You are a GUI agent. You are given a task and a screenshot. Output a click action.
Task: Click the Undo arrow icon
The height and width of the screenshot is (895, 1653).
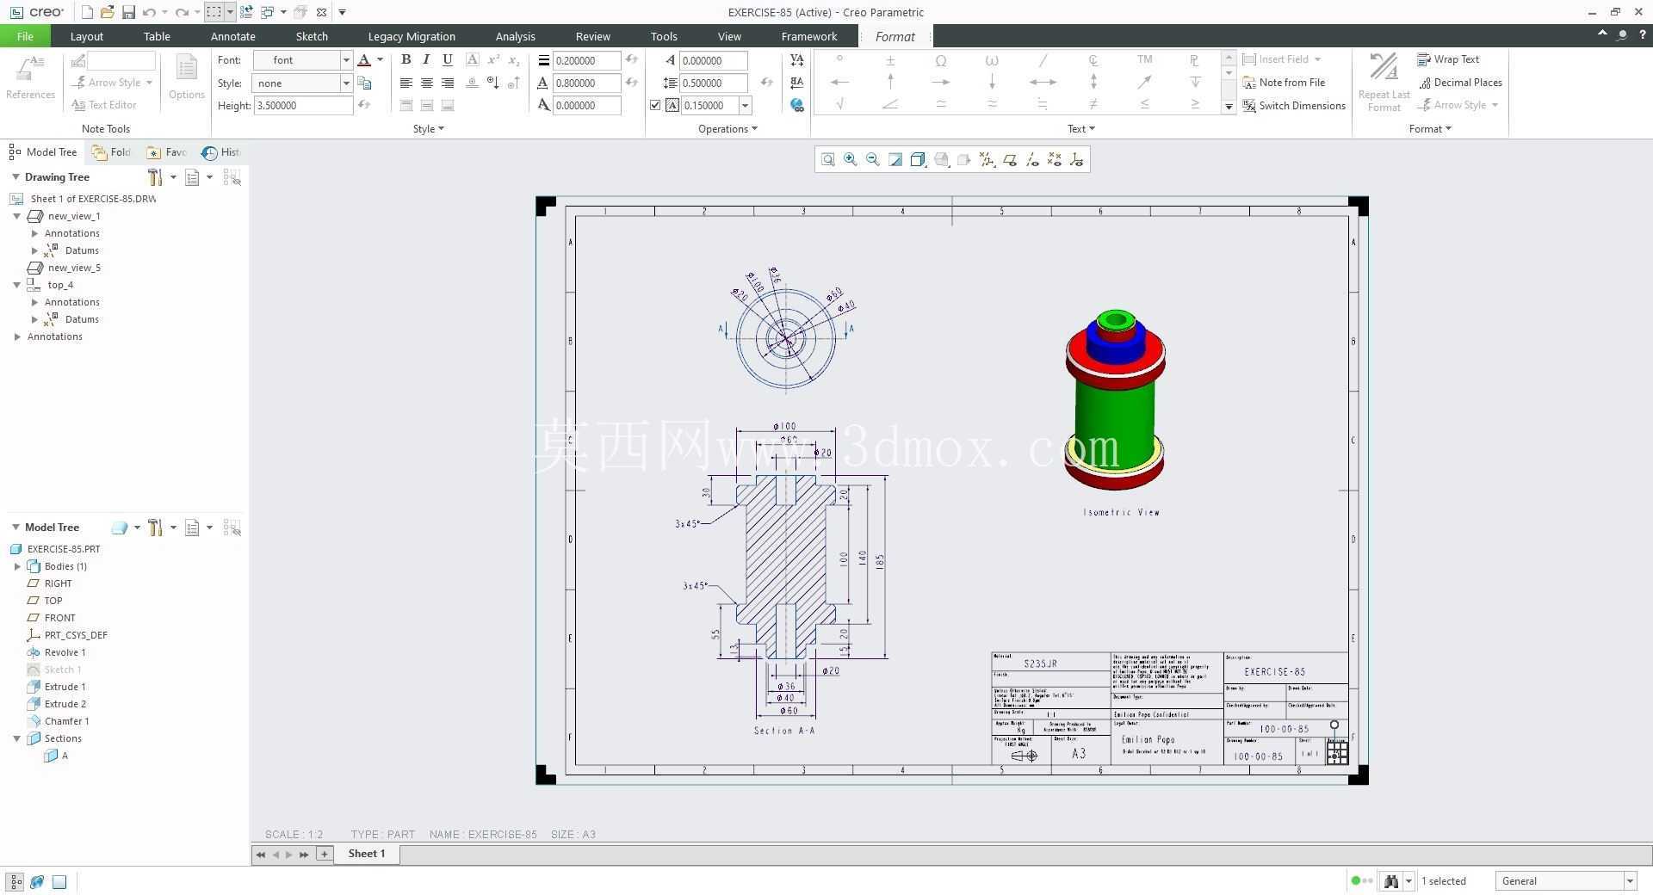150,12
